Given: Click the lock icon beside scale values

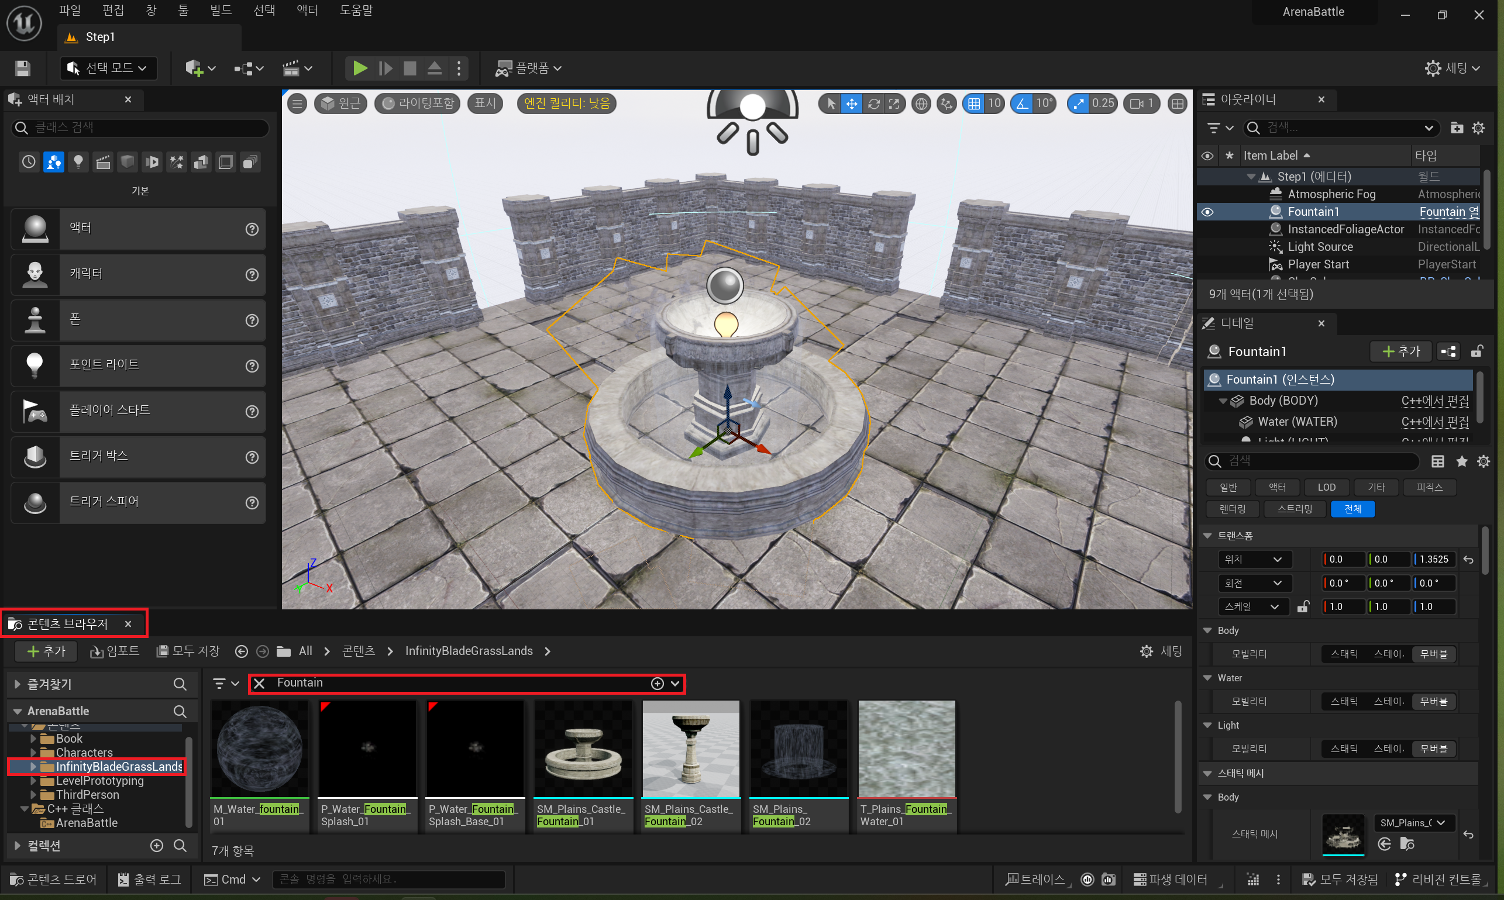Looking at the screenshot, I should click(x=1302, y=606).
